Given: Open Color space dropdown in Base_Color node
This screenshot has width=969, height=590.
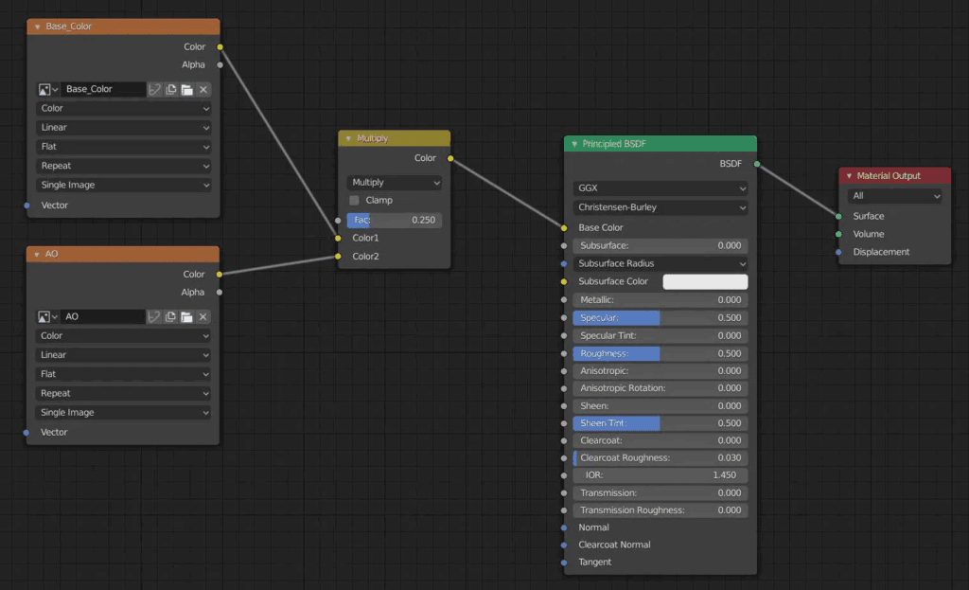Looking at the screenshot, I should point(124,108).
